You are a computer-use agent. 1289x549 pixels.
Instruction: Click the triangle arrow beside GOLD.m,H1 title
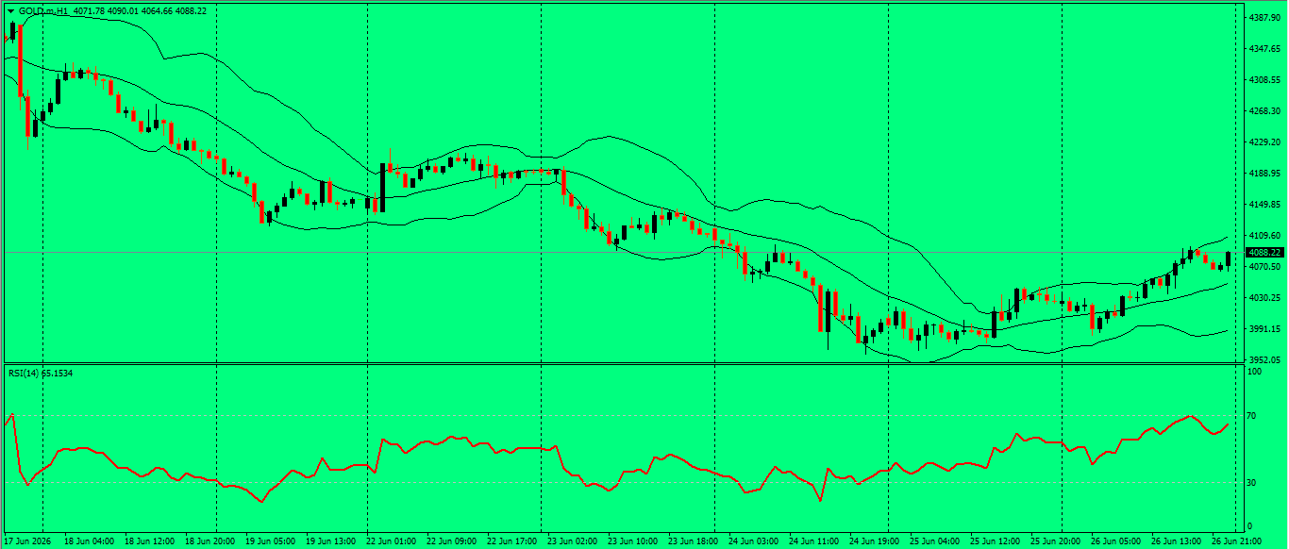(x=10, y=9)
